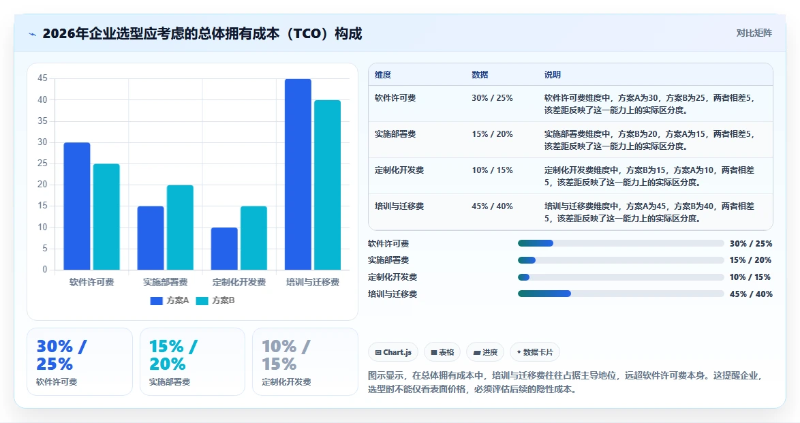
Task: Select the 实施部署费 cell in the table
Action: (395, 134)
